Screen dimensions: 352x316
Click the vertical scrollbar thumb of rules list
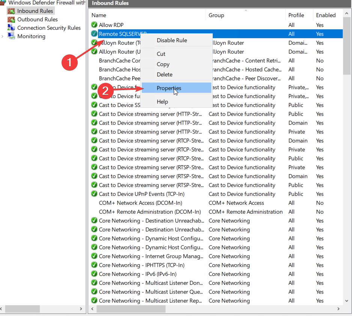point(347,46)
